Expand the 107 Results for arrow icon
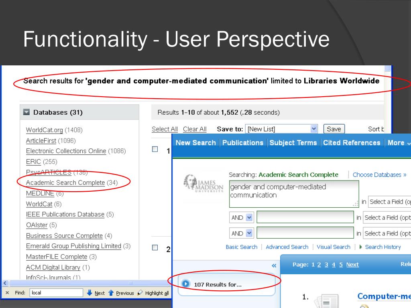411x308 pixels. [x=185, y=284]
